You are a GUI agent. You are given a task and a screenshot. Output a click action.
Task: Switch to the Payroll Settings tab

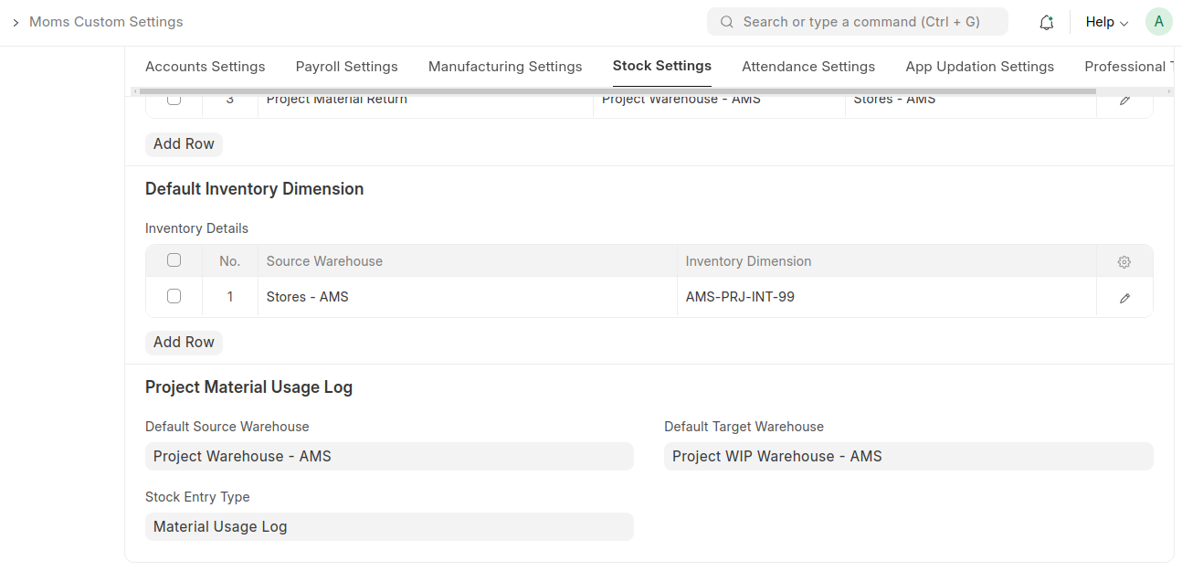pos(346,67)
